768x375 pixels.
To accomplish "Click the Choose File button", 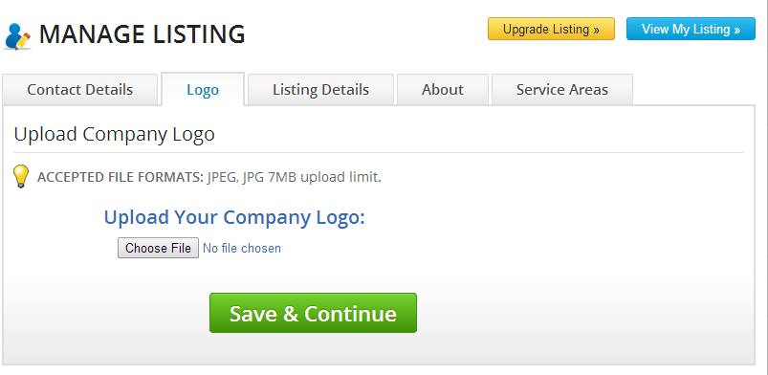I will click(158, 248).
